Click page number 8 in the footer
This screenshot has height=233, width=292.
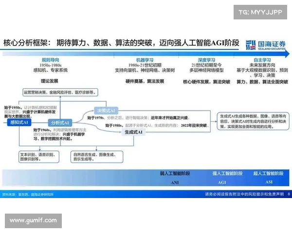289,194
